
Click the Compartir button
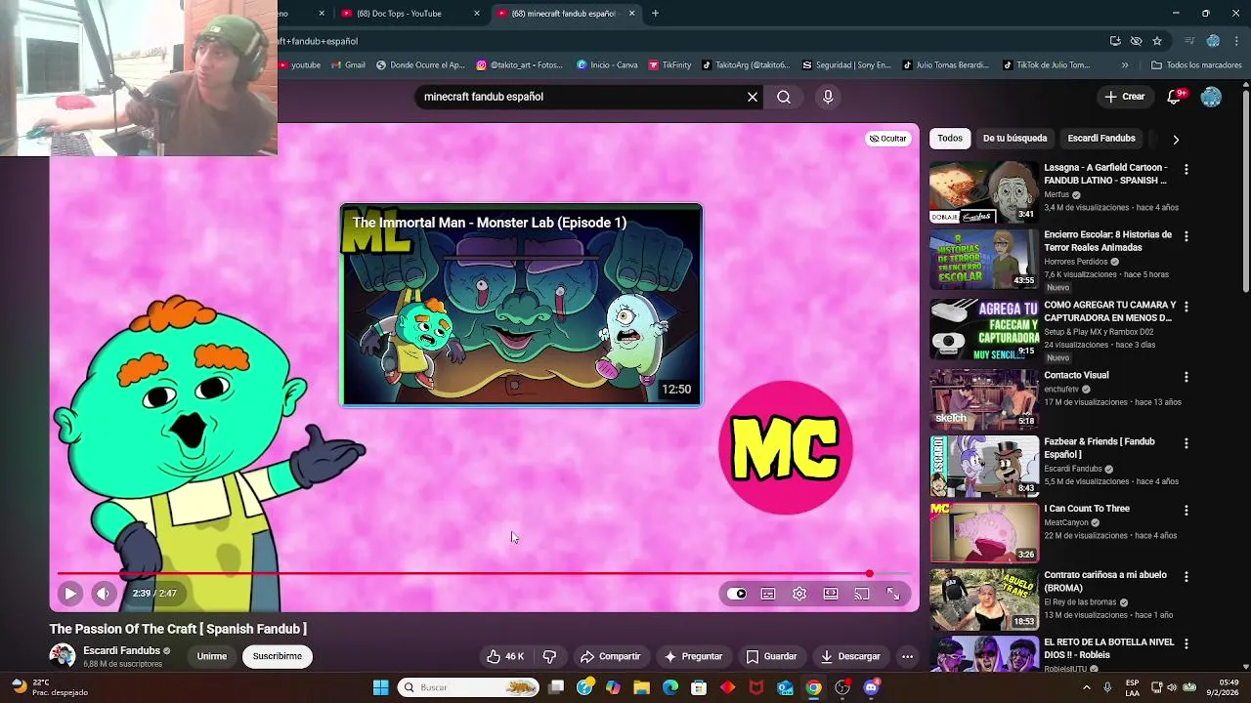[610, 656]
